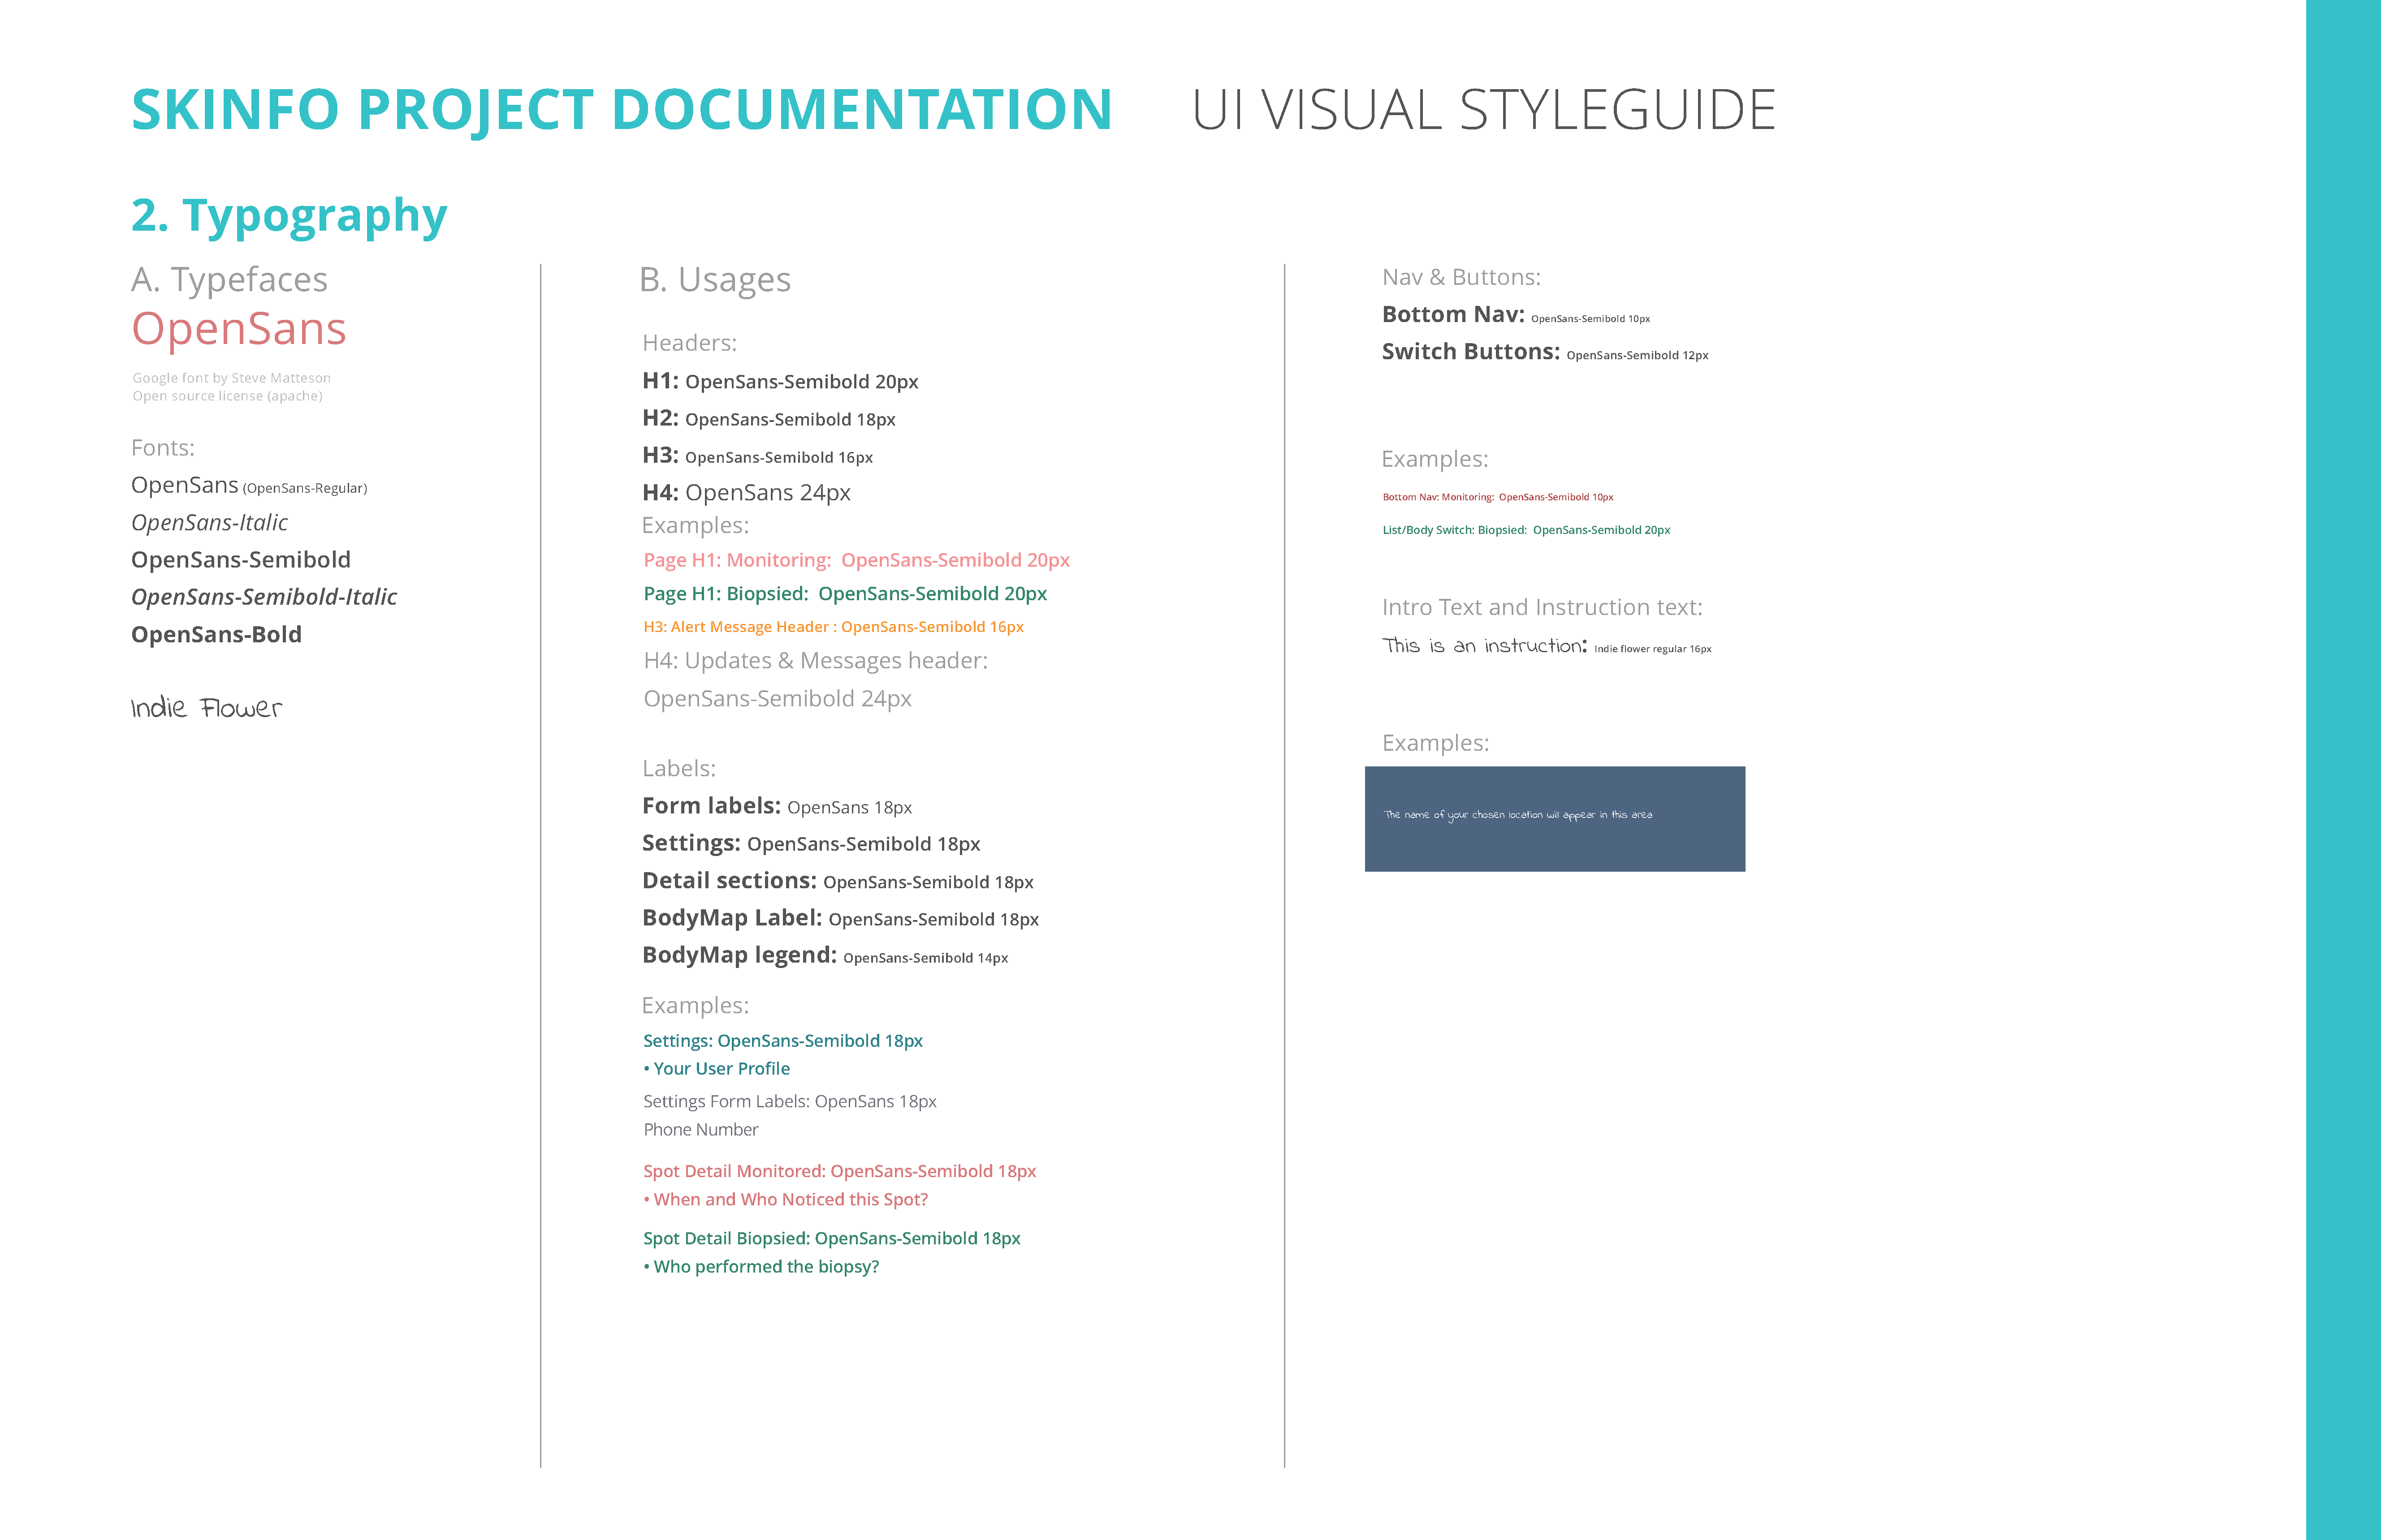Image resolution: width=2381 pixels, height=1540 pixels.
Task: Click 'Examples:' label above the blue box
Action: [1435, 744]
